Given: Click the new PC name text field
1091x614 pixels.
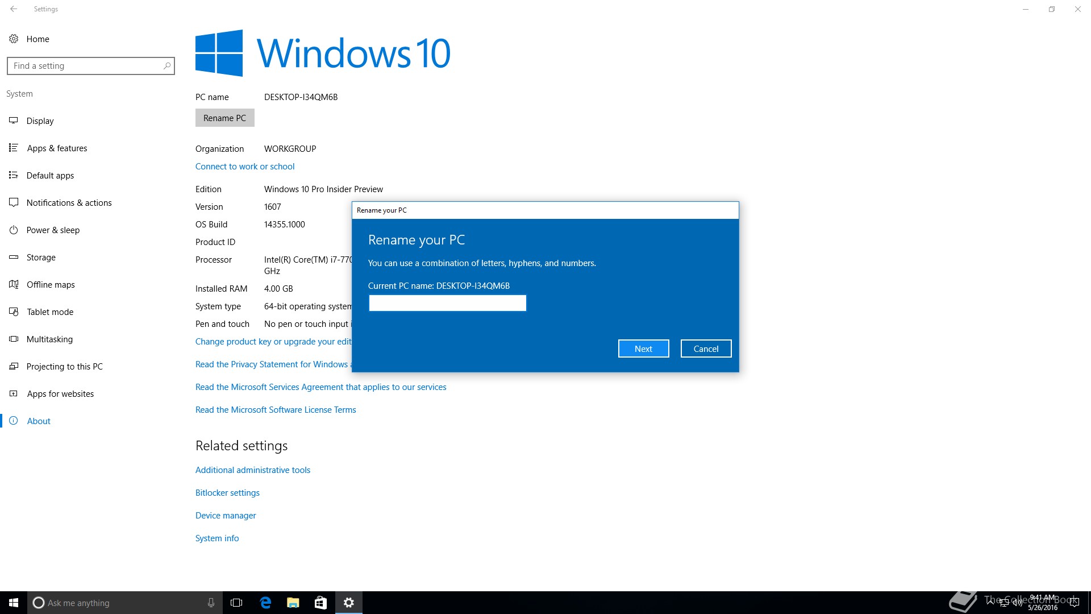Looking at the screenshot, I should 447,303.
